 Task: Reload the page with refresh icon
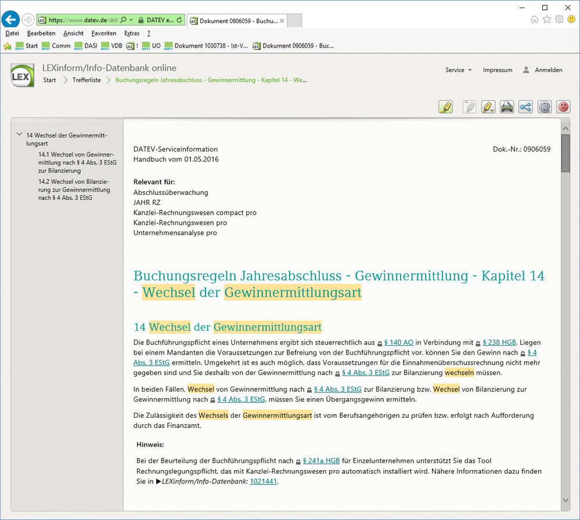pyautogui.click(x=179, y=20)
